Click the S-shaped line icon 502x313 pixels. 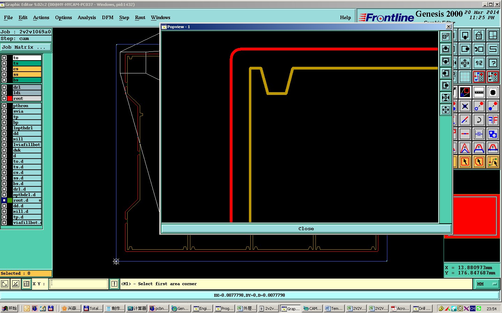point(493,49)
